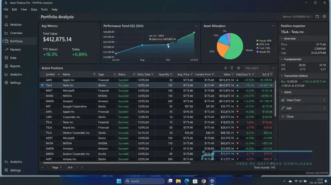Sort by Symbol column arrow
This screenshot has height=185, width=331.
59,74
